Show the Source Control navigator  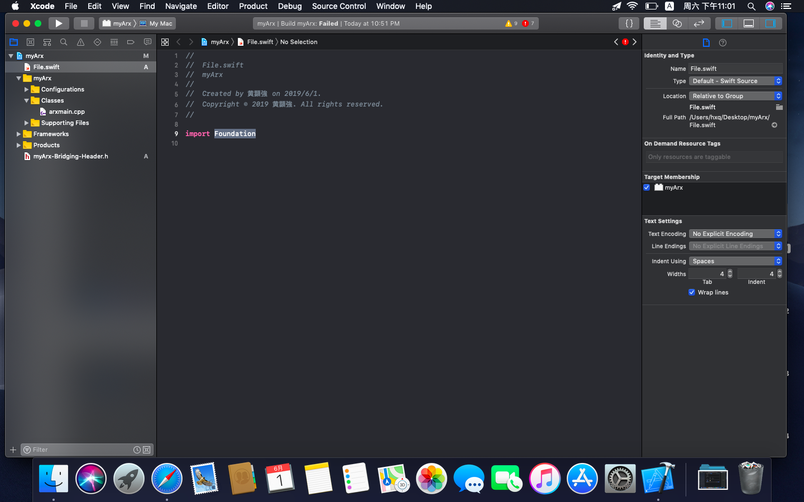[x=30, y=42]
